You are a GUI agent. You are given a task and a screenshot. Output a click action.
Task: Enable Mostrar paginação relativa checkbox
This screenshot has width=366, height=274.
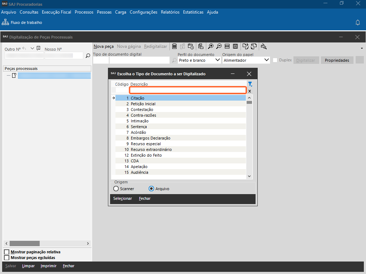pos(6,252)
